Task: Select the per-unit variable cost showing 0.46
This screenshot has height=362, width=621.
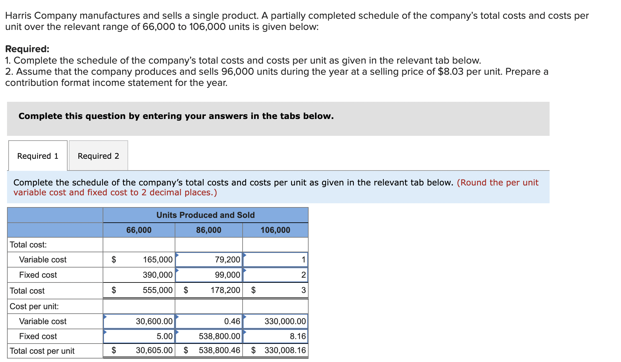Action: coord(209,321)
